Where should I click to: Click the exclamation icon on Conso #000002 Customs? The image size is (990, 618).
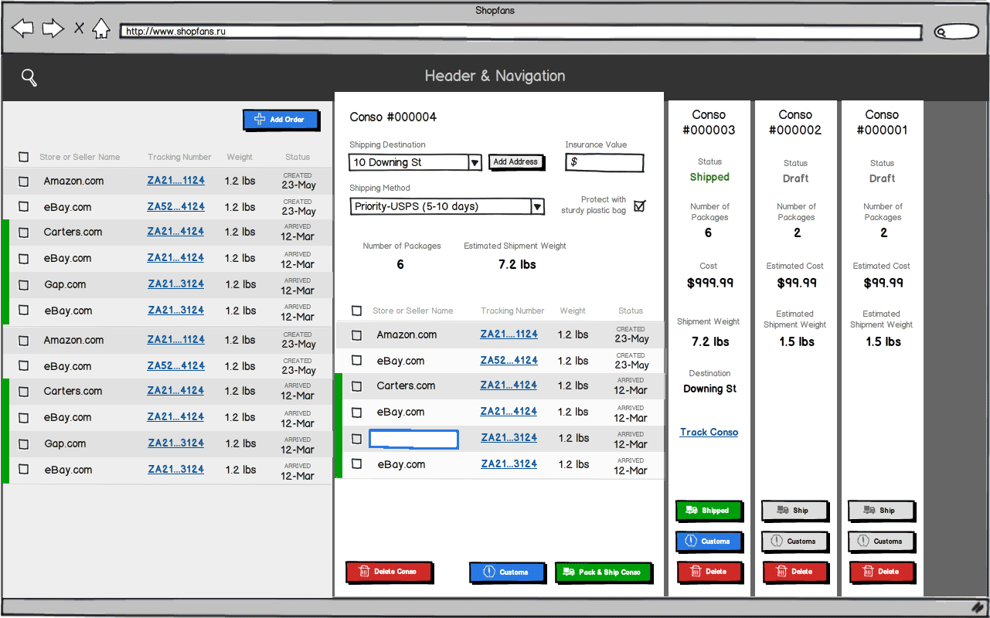pos(775,542)
